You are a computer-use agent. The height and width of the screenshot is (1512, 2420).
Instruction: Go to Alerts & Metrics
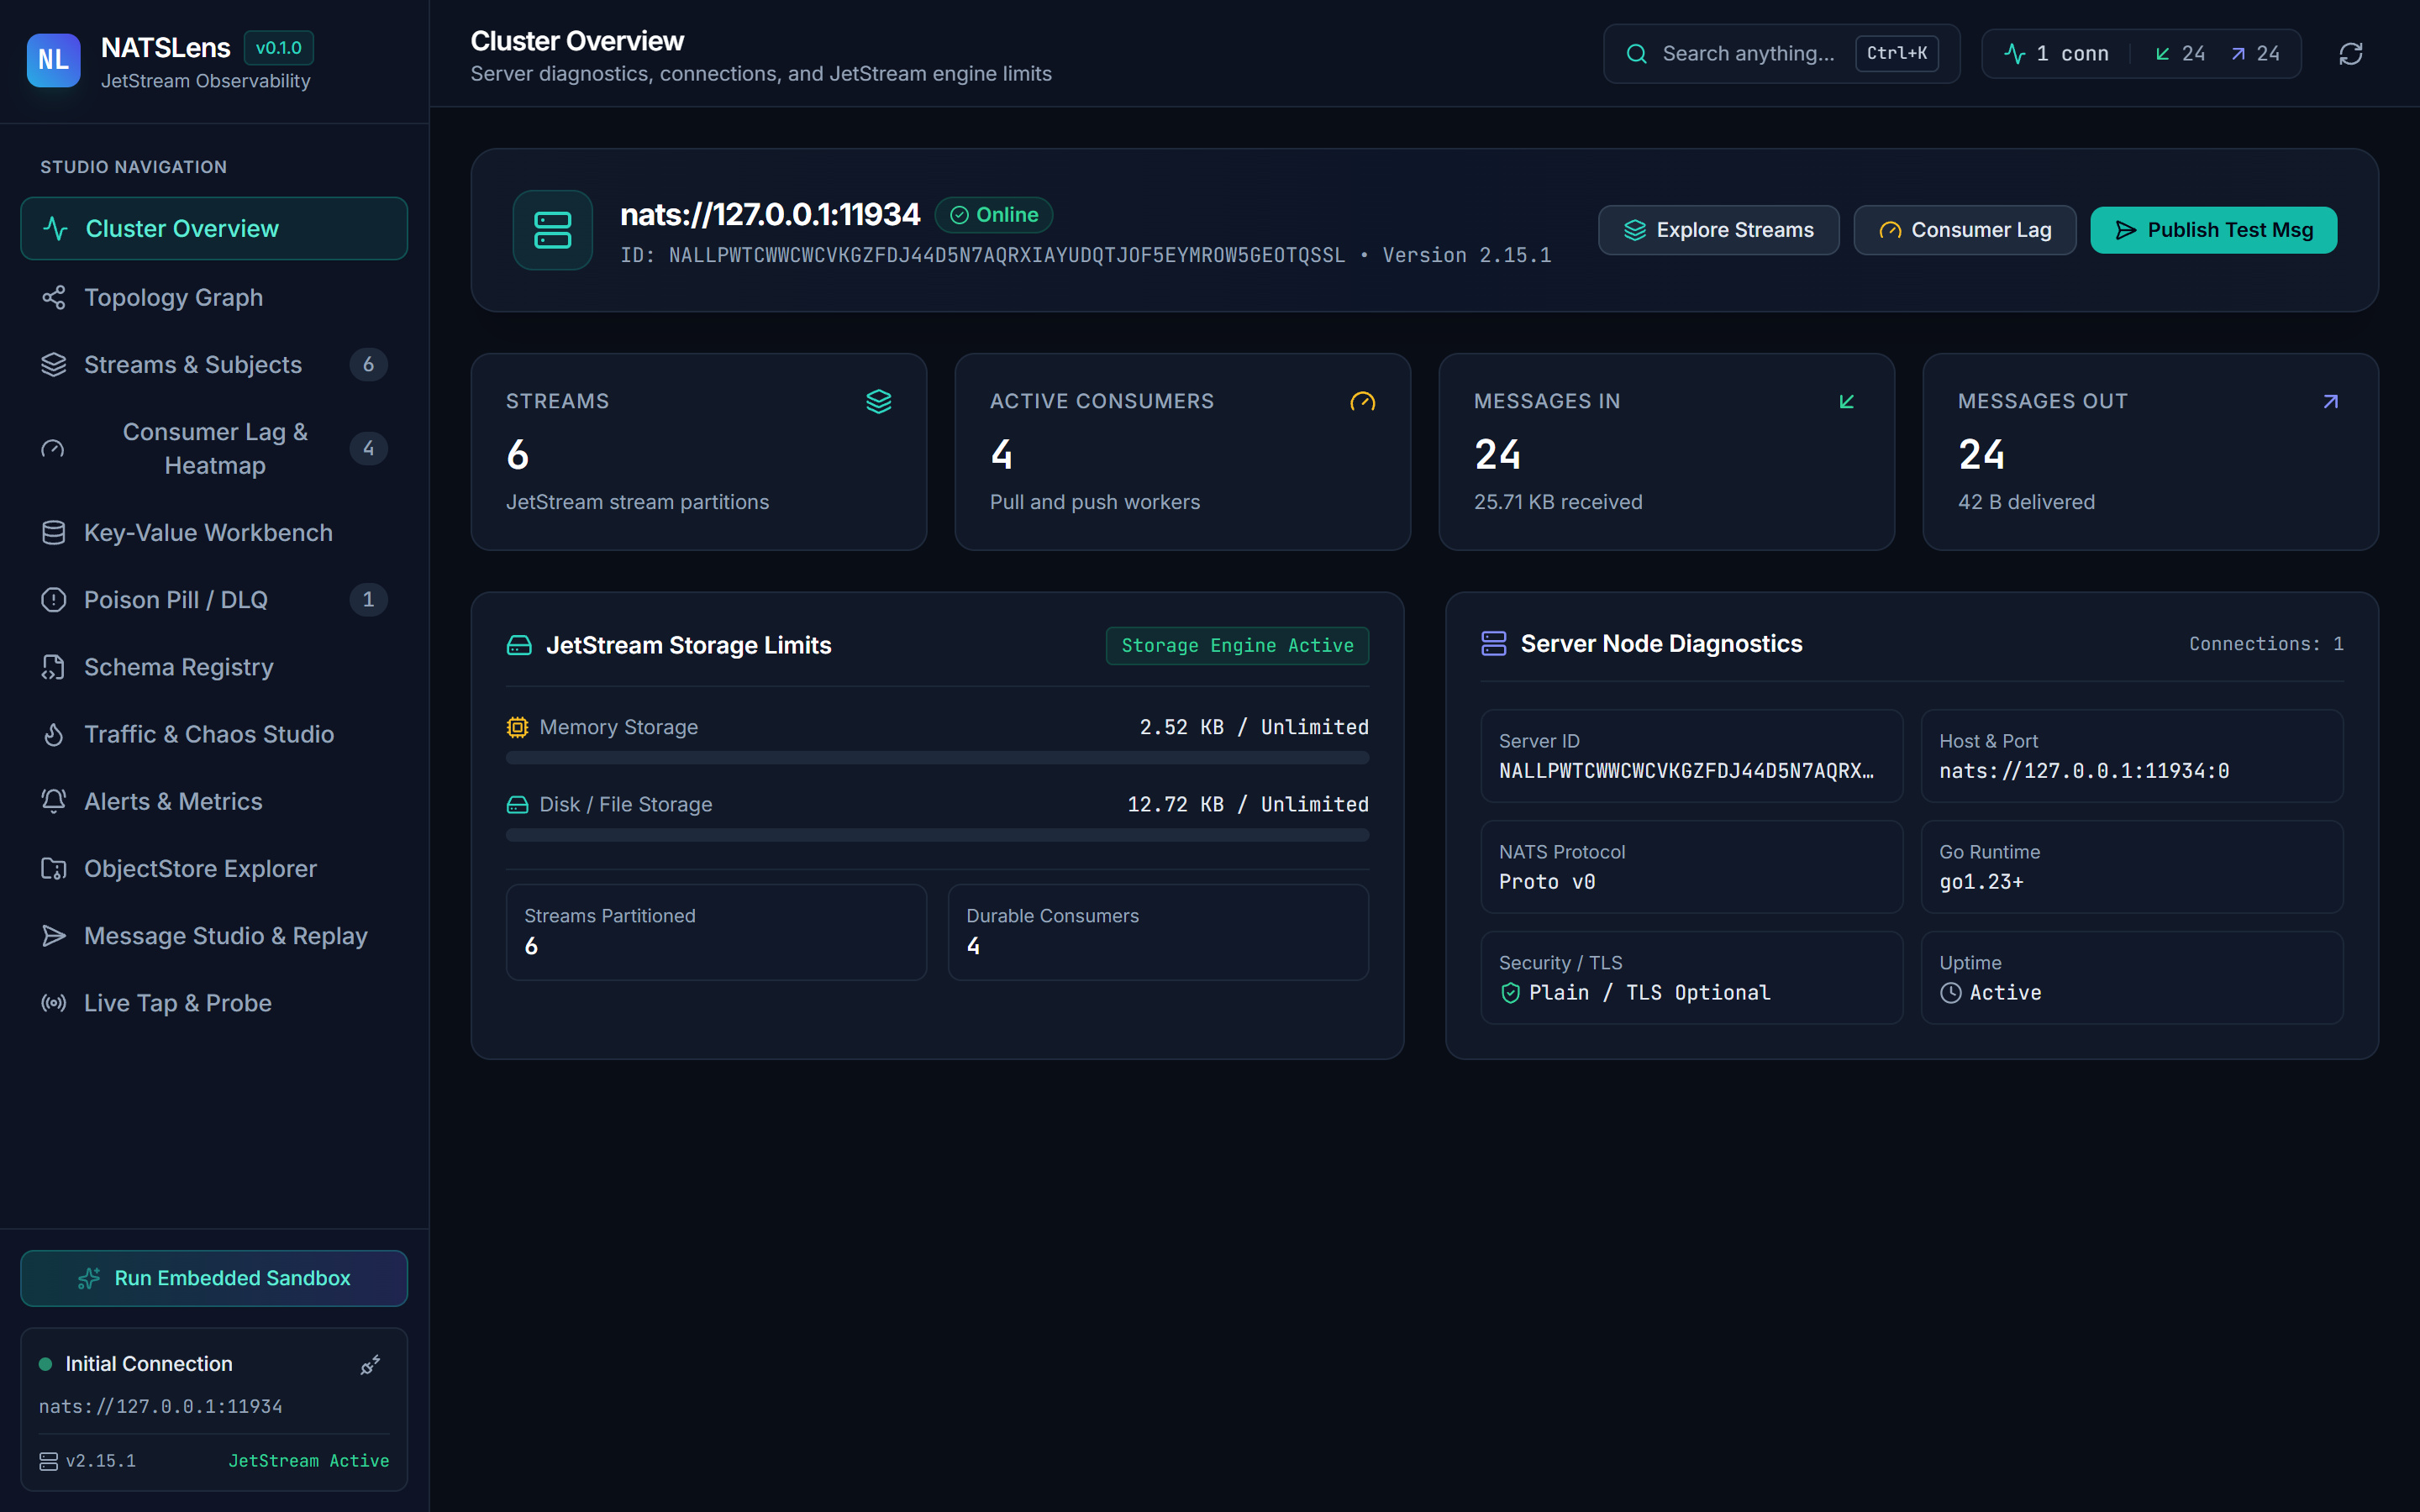(x=214, y=801)
